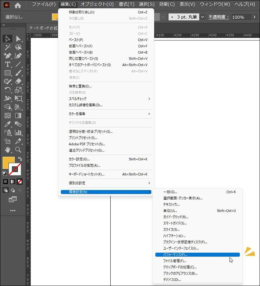Select the Rectangle tool
Viewport: 260px width, 286px height.
tap(8, 73)
